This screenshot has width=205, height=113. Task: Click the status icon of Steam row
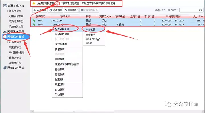point(34,24)
